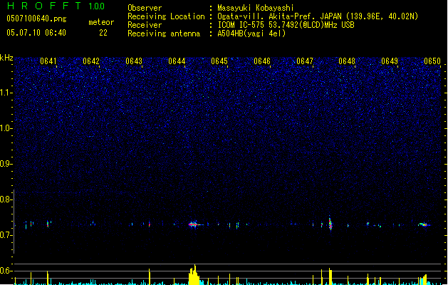Click the 0.8 frequency axis label
Screen dimensions: 448x285
[6, 199]
